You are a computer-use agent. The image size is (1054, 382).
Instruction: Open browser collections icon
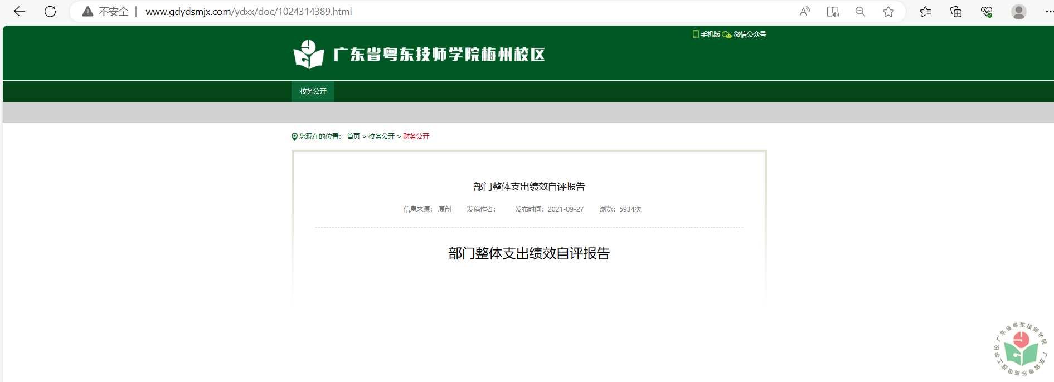coord(956,12)
